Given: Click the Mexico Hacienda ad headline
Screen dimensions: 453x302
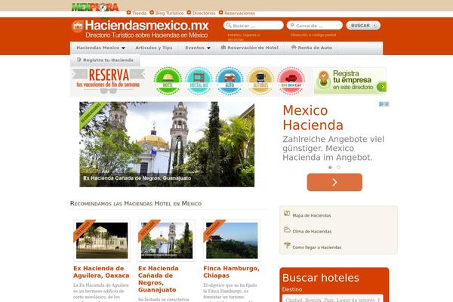Looking at the screenshot, I should [313, 118].
